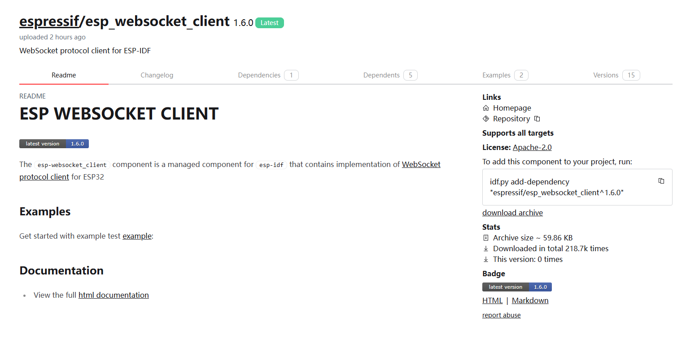686x351 pixels.
Task: Copy the repository URL using copy icon
Action: [x=537, y=119]
